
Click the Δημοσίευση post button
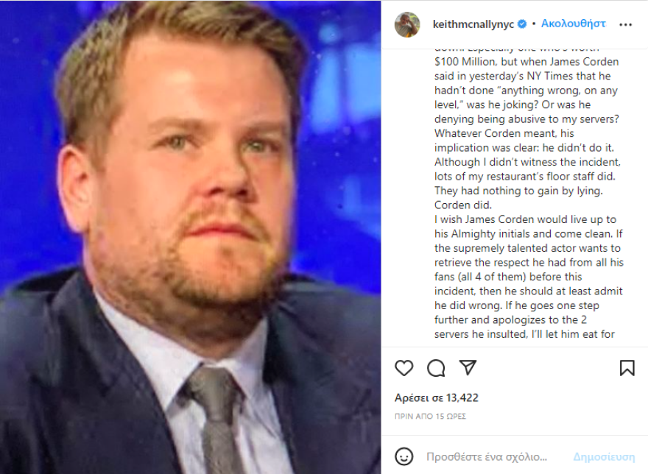tap(604, 456)
